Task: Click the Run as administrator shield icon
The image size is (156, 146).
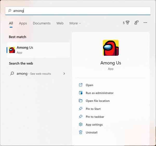Action: 81,93
